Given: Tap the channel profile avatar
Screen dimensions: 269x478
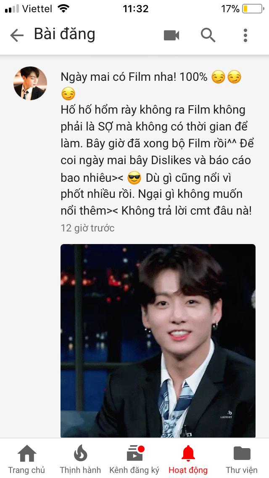Looking at the screenshot, I should pyautogui.click(x=30, y=83).
